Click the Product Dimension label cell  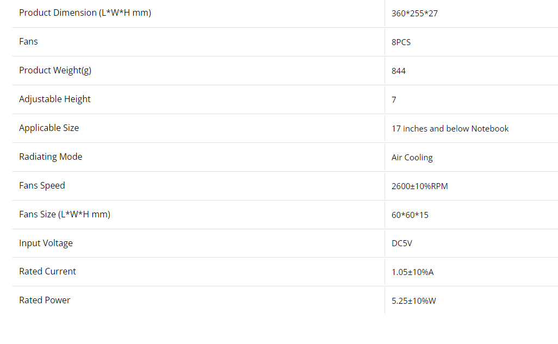[x=85, y=12]
